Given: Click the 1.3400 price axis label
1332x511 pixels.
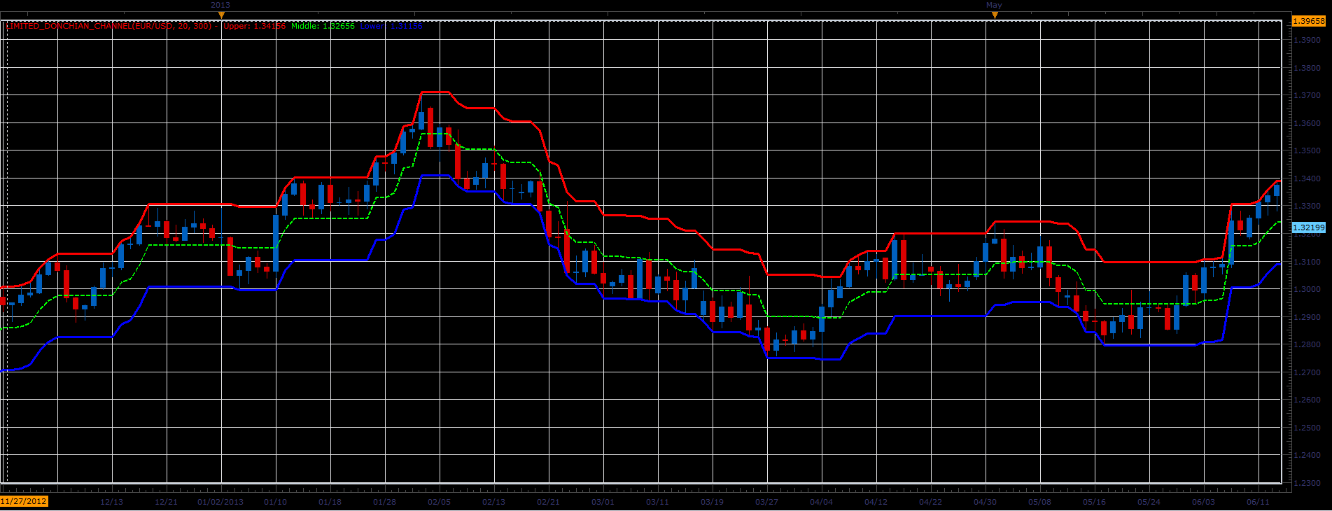Looking at the screenshot, I should coord(1308,178).
